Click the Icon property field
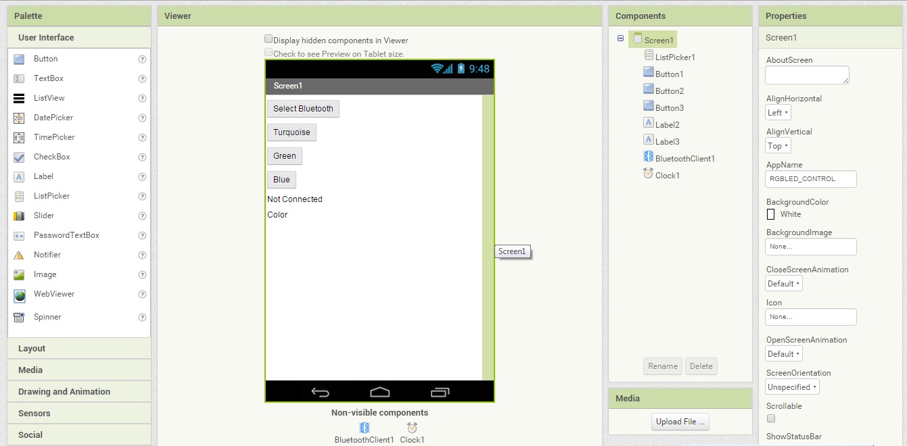 tap(811, 317)
